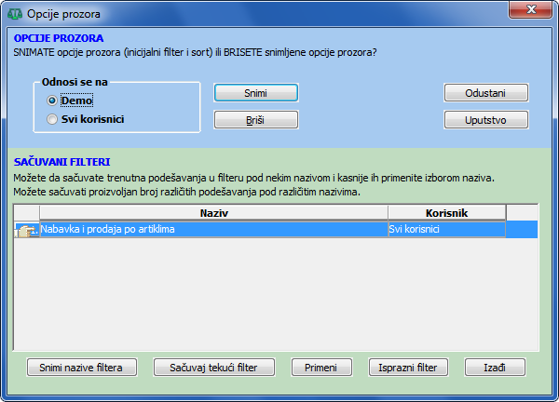Exit using the Izađi button
Image resolution: width=559 pixels, height=402 pixels.
point(495,367)
